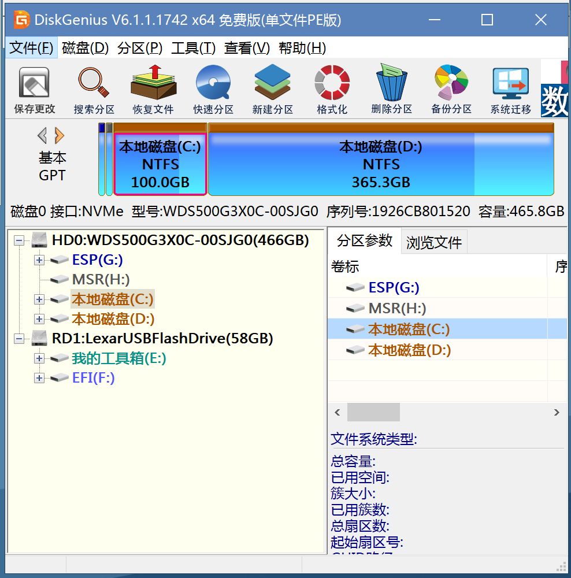Open the 文件(F) menu
571x578 pixels.
pos(31,48)
